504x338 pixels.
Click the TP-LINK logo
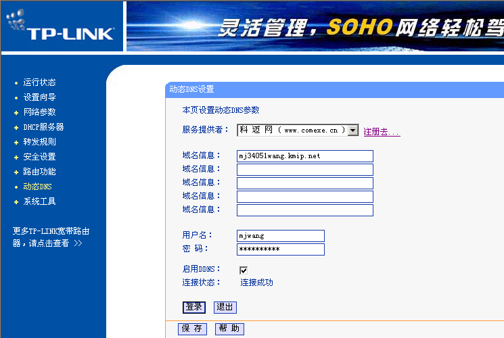point(61,27)
